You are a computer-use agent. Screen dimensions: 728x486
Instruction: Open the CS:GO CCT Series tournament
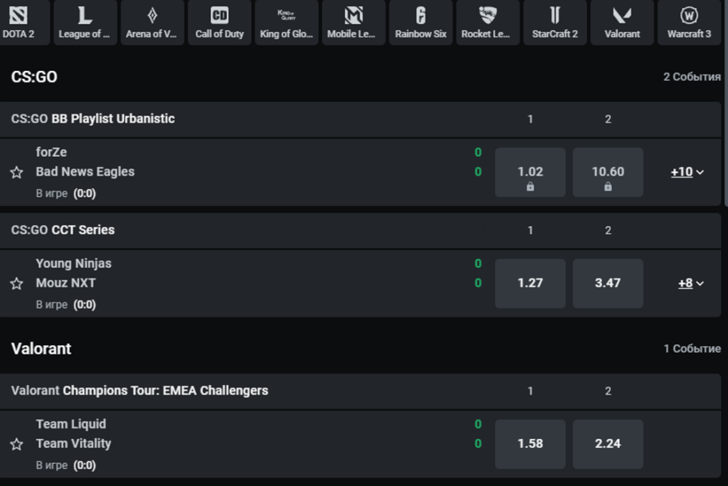point(63,230)
